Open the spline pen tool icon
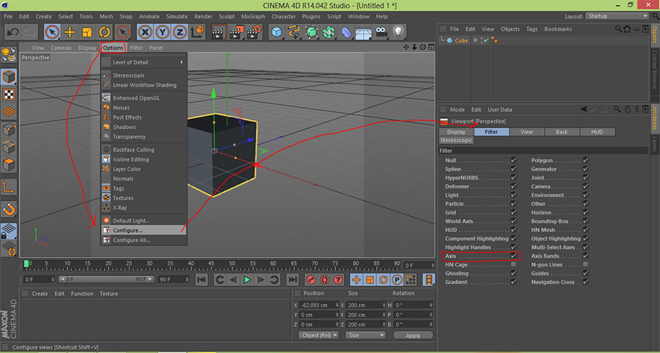This screenshot has width=660, height=353. [294, 32]
